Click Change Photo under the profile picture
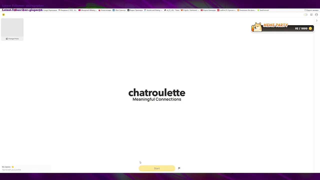Screen dimensions: 320x180 [x=12, y=39]
